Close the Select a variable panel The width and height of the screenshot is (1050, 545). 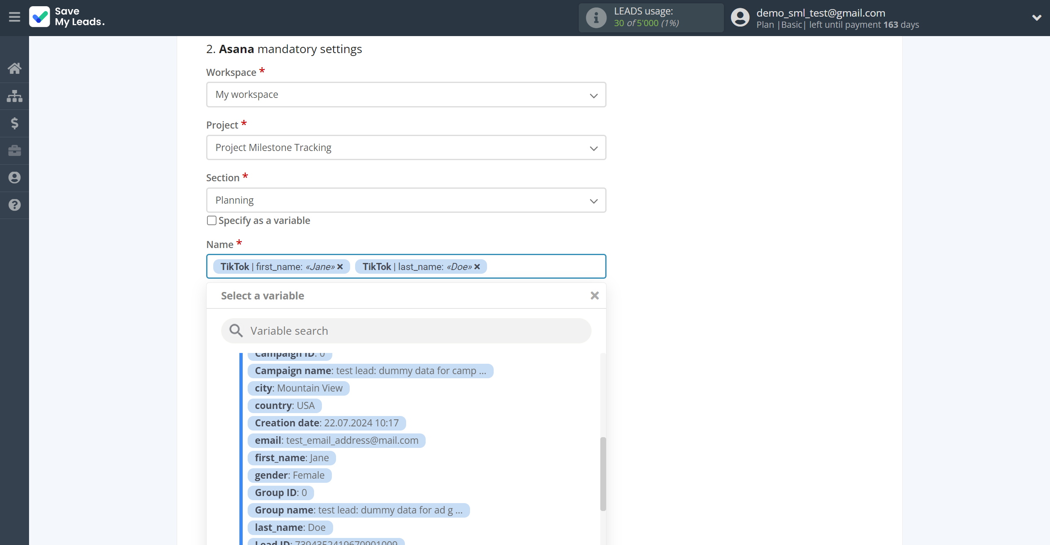[x=594, y=295]
